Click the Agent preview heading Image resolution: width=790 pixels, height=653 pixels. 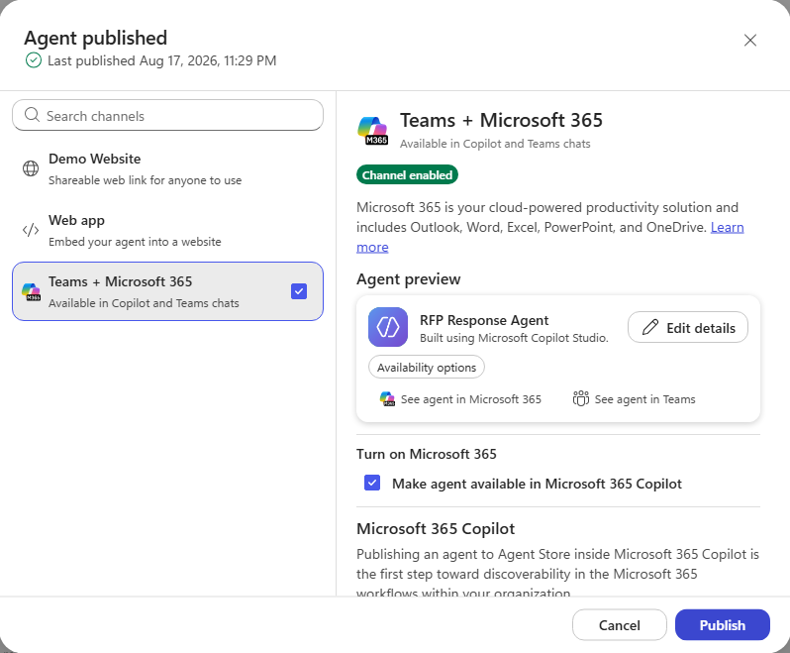408,278
